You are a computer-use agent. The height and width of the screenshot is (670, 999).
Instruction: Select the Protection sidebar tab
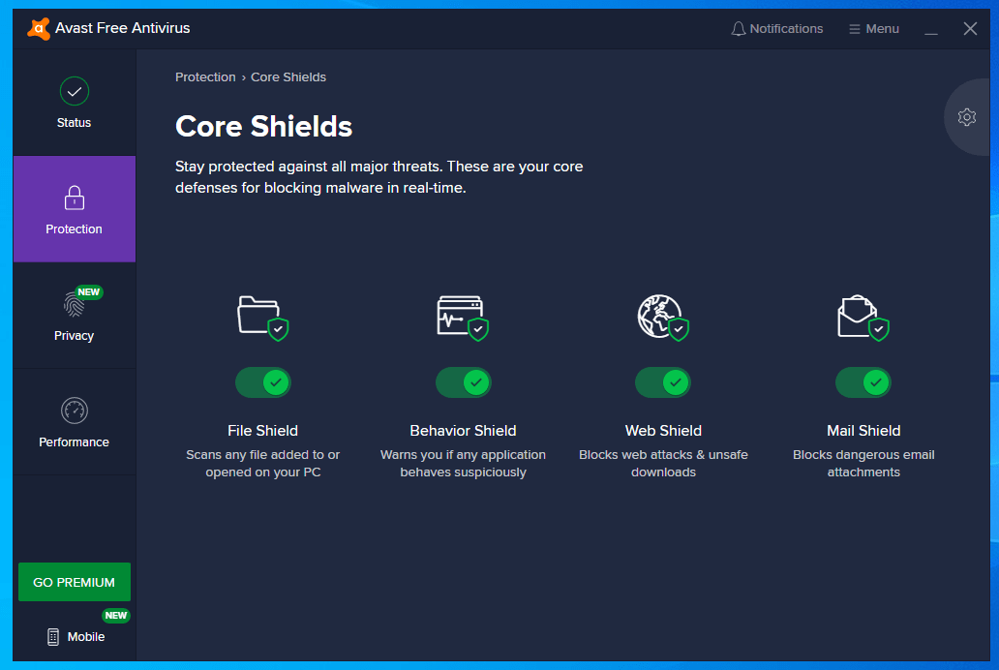75,209
